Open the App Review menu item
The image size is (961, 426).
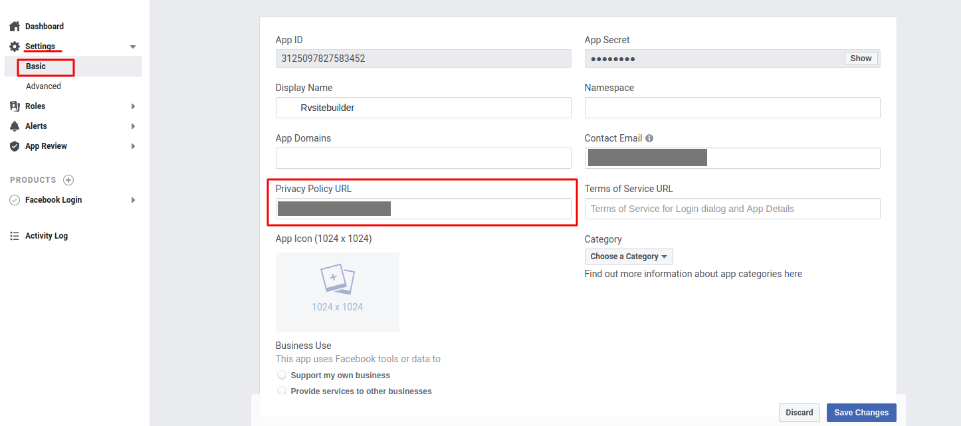[46, 146]
